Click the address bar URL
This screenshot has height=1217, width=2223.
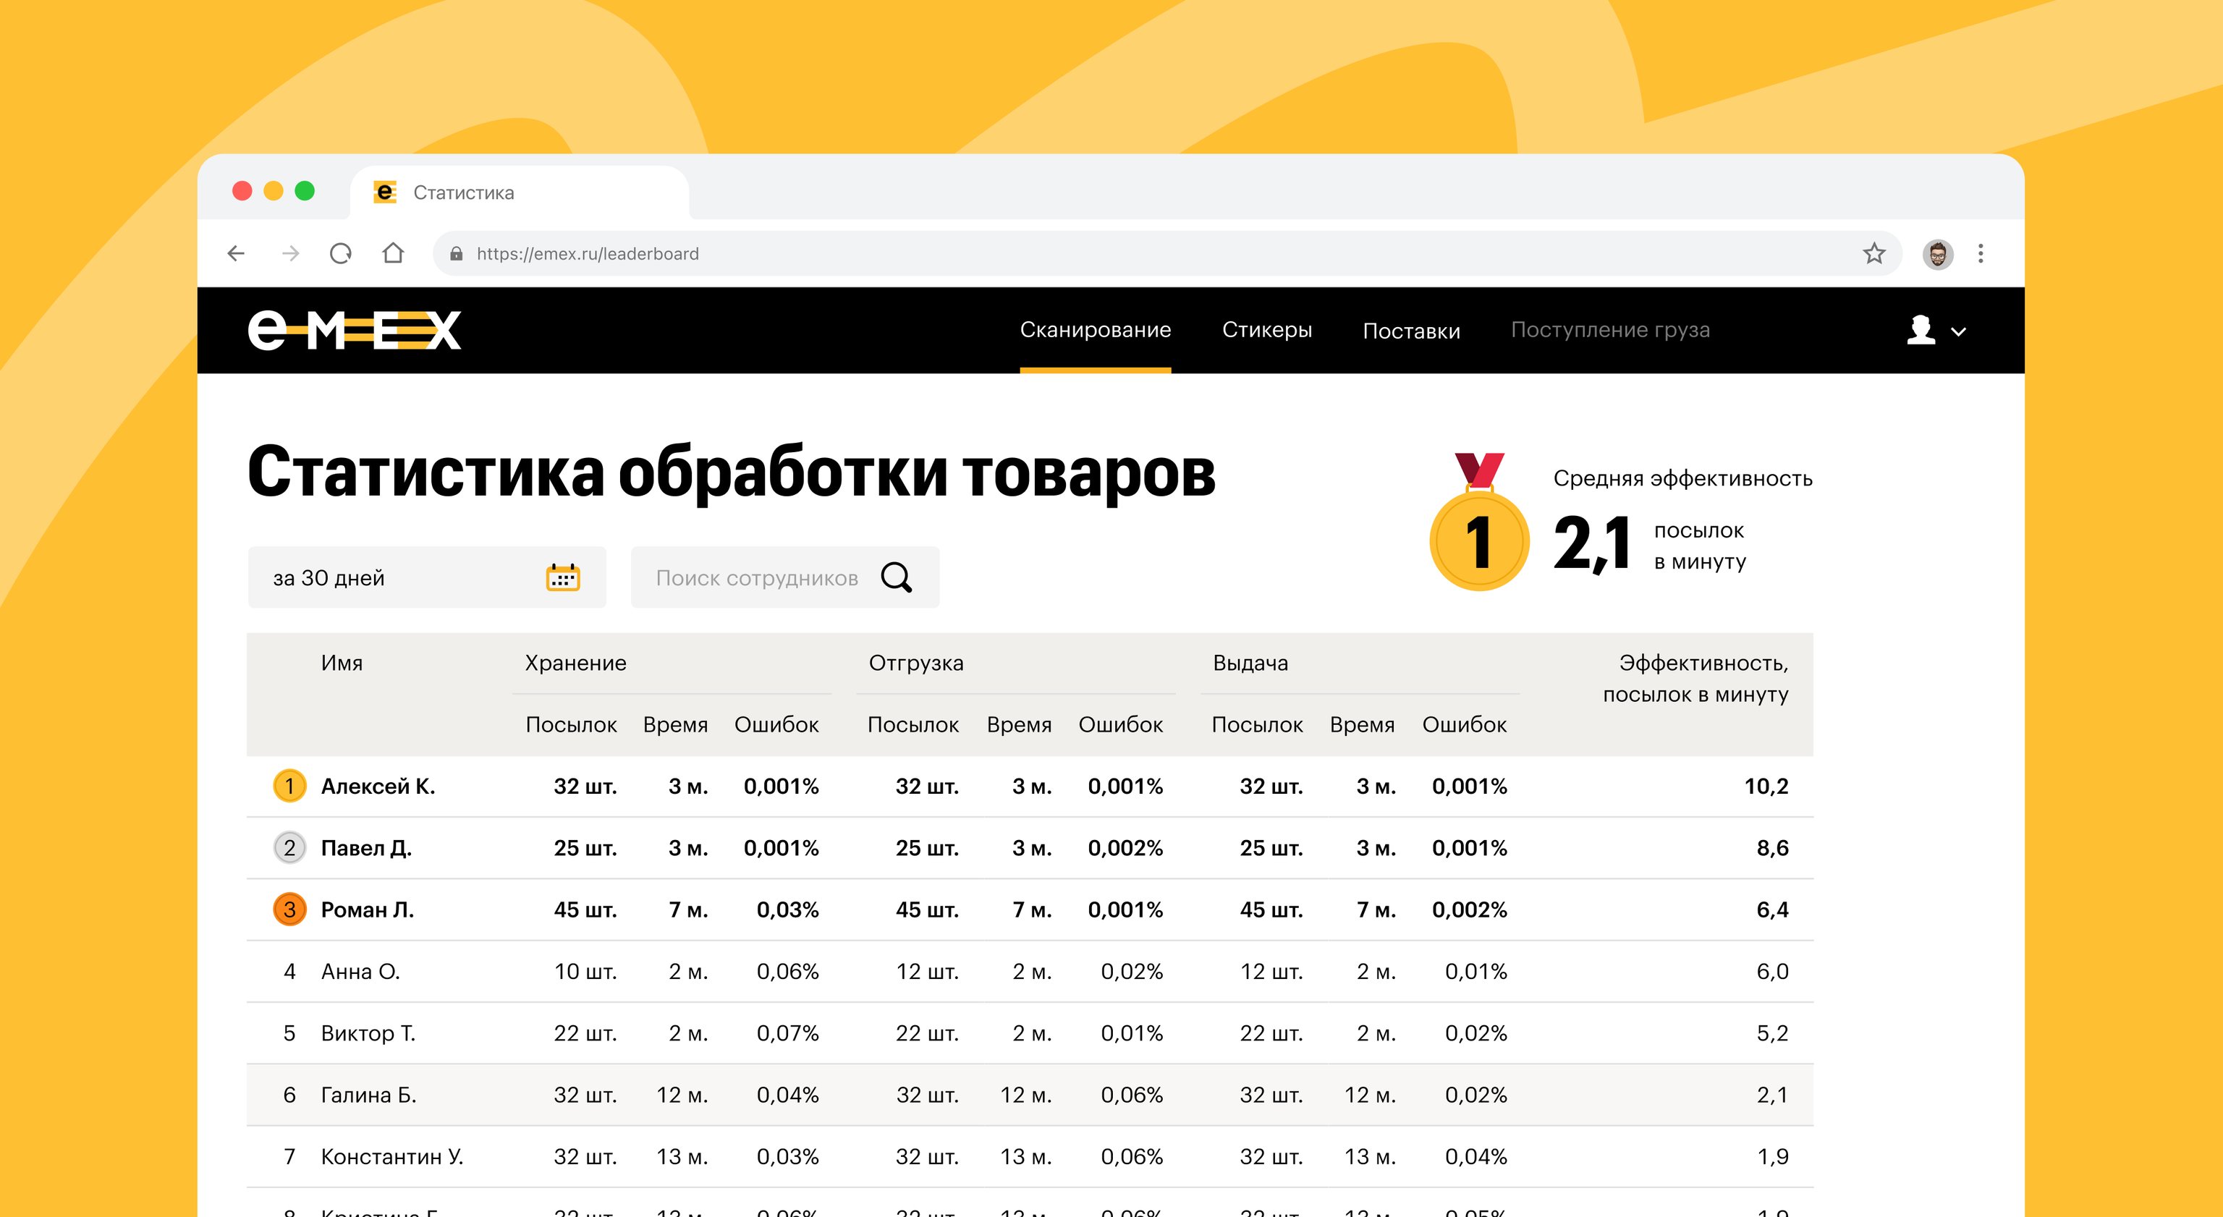click(588, 254)
